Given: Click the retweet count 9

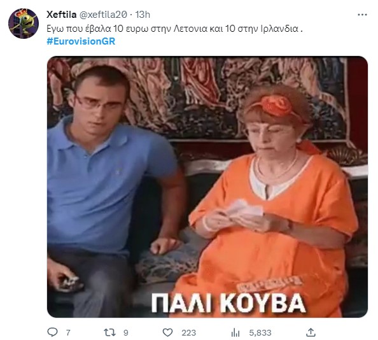Looking at the screenshot, I should pos(125,333).
